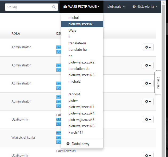The width and height of the screenshot is (168, 157).
Task: Open gear actions menu for first Administrator row
Action: [x=148, y=47]
